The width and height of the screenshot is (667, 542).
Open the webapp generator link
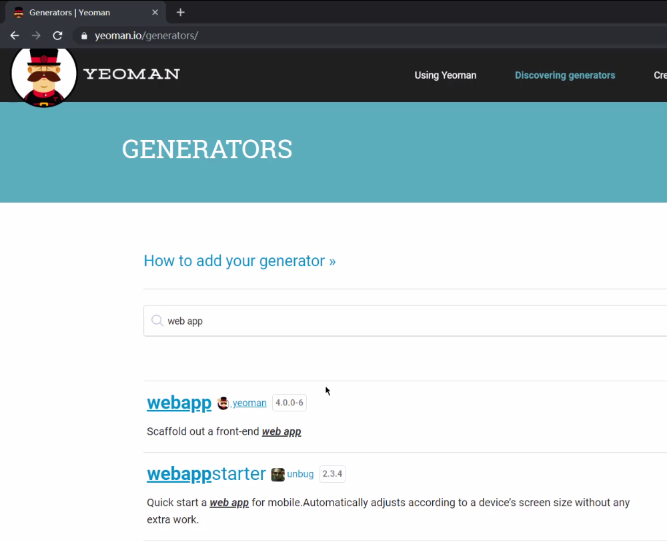[x=179, y=403]
